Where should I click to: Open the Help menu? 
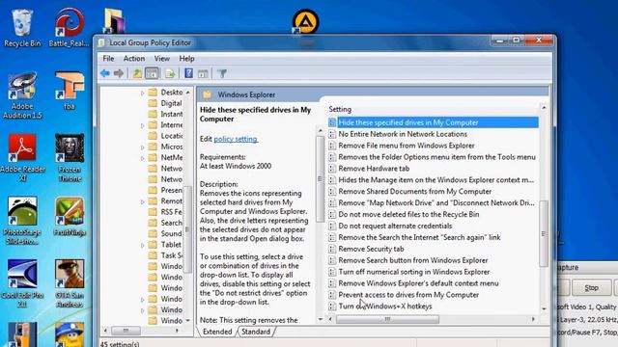click(186, 59)
